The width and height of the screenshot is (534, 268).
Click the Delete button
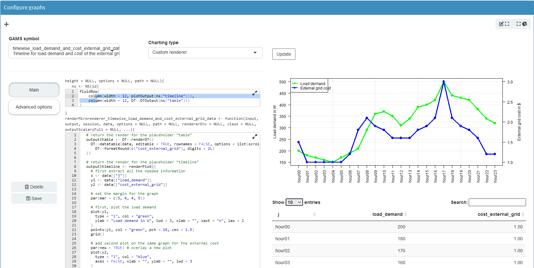[34, 187]
